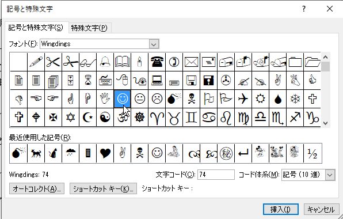Click the 挿入(I) button

pyautogui.click(x=280, y=209)
